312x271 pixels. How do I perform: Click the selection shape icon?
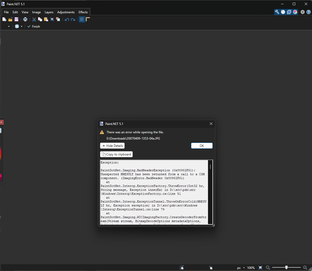click(x=17, y=27)
